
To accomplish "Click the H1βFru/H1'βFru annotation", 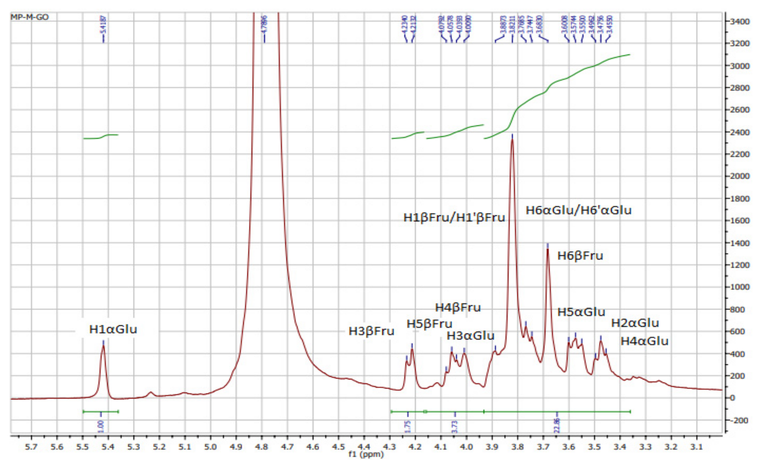I will 454,218.
